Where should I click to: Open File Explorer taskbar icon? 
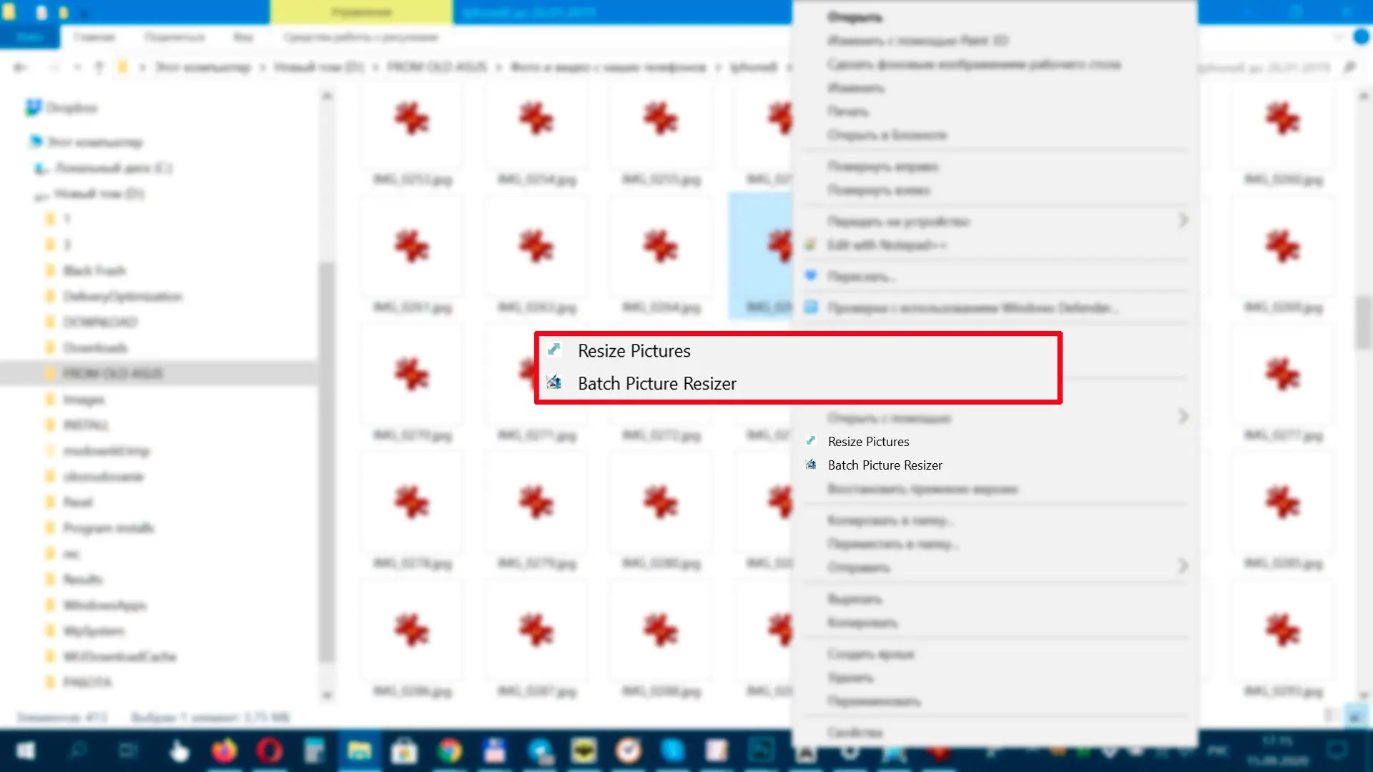(x=359, y=751)
